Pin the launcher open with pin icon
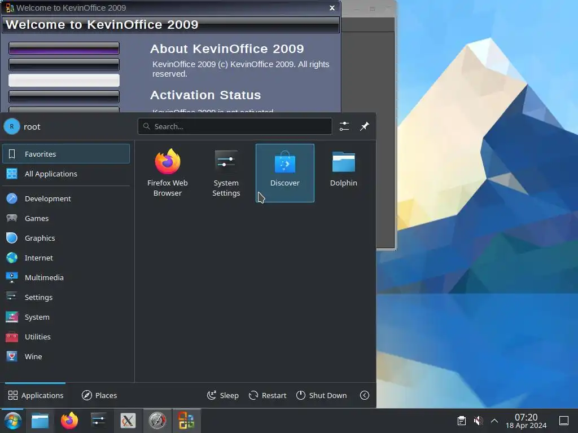The width and height of the screenshot is (578, 433). click(365, 126)
